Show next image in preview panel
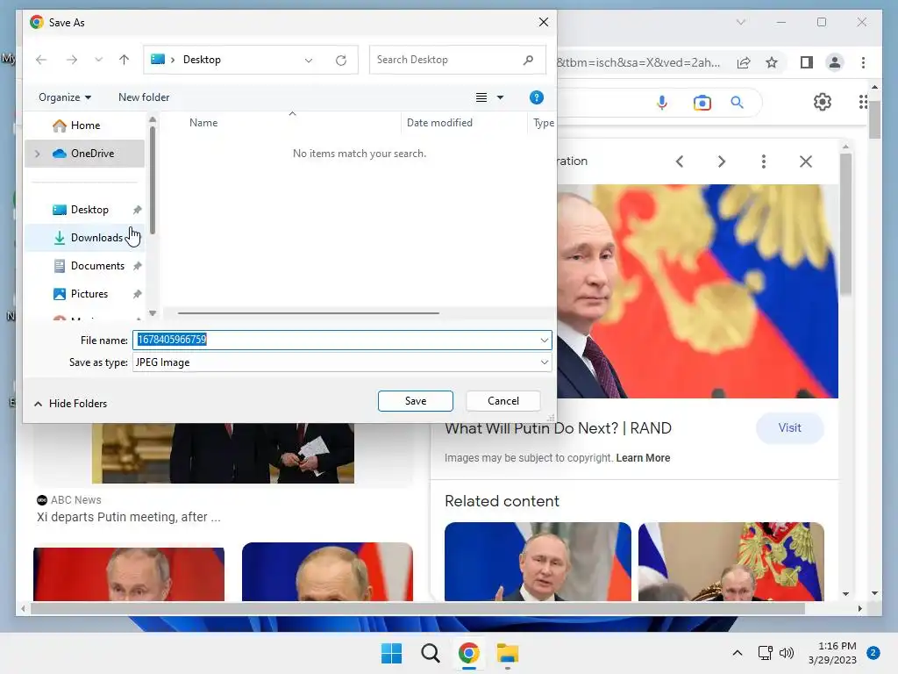Viewport: 898px width, 674px height. [x=722, y=161]
